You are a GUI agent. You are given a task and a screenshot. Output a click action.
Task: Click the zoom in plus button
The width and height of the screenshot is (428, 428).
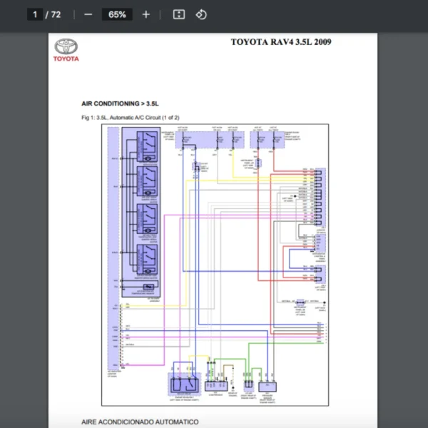tap(146, 14)
